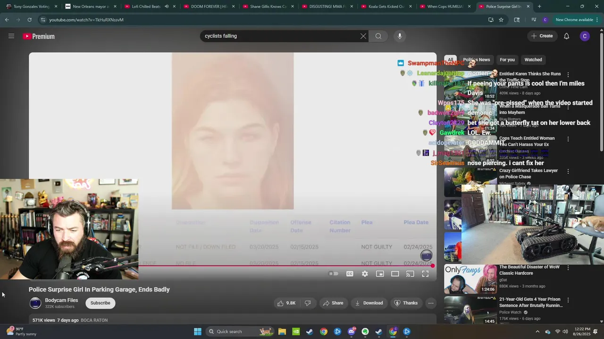Viewport: 604px width, 339px height.
Task: Open menu for Crazy Girlfriend Takes Lawyer video
Action: coord(568,171)
